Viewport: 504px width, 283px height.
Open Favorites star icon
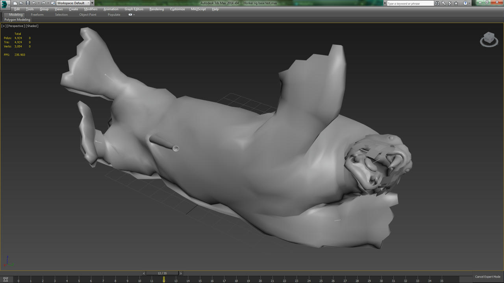pyautogui.click(x=456, y=3)
